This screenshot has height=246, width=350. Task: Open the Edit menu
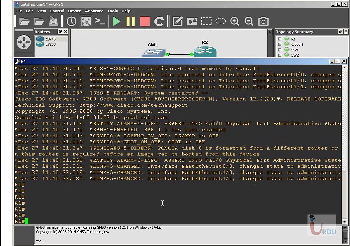click(x=29, y=11)
